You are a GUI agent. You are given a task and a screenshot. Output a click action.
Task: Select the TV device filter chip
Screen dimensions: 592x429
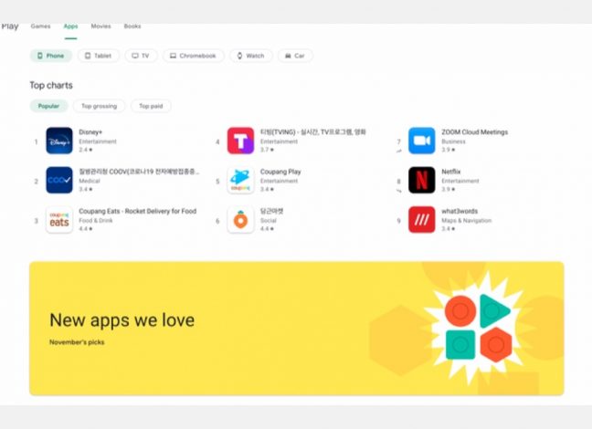pyautogui.click(x=141, y=56)
